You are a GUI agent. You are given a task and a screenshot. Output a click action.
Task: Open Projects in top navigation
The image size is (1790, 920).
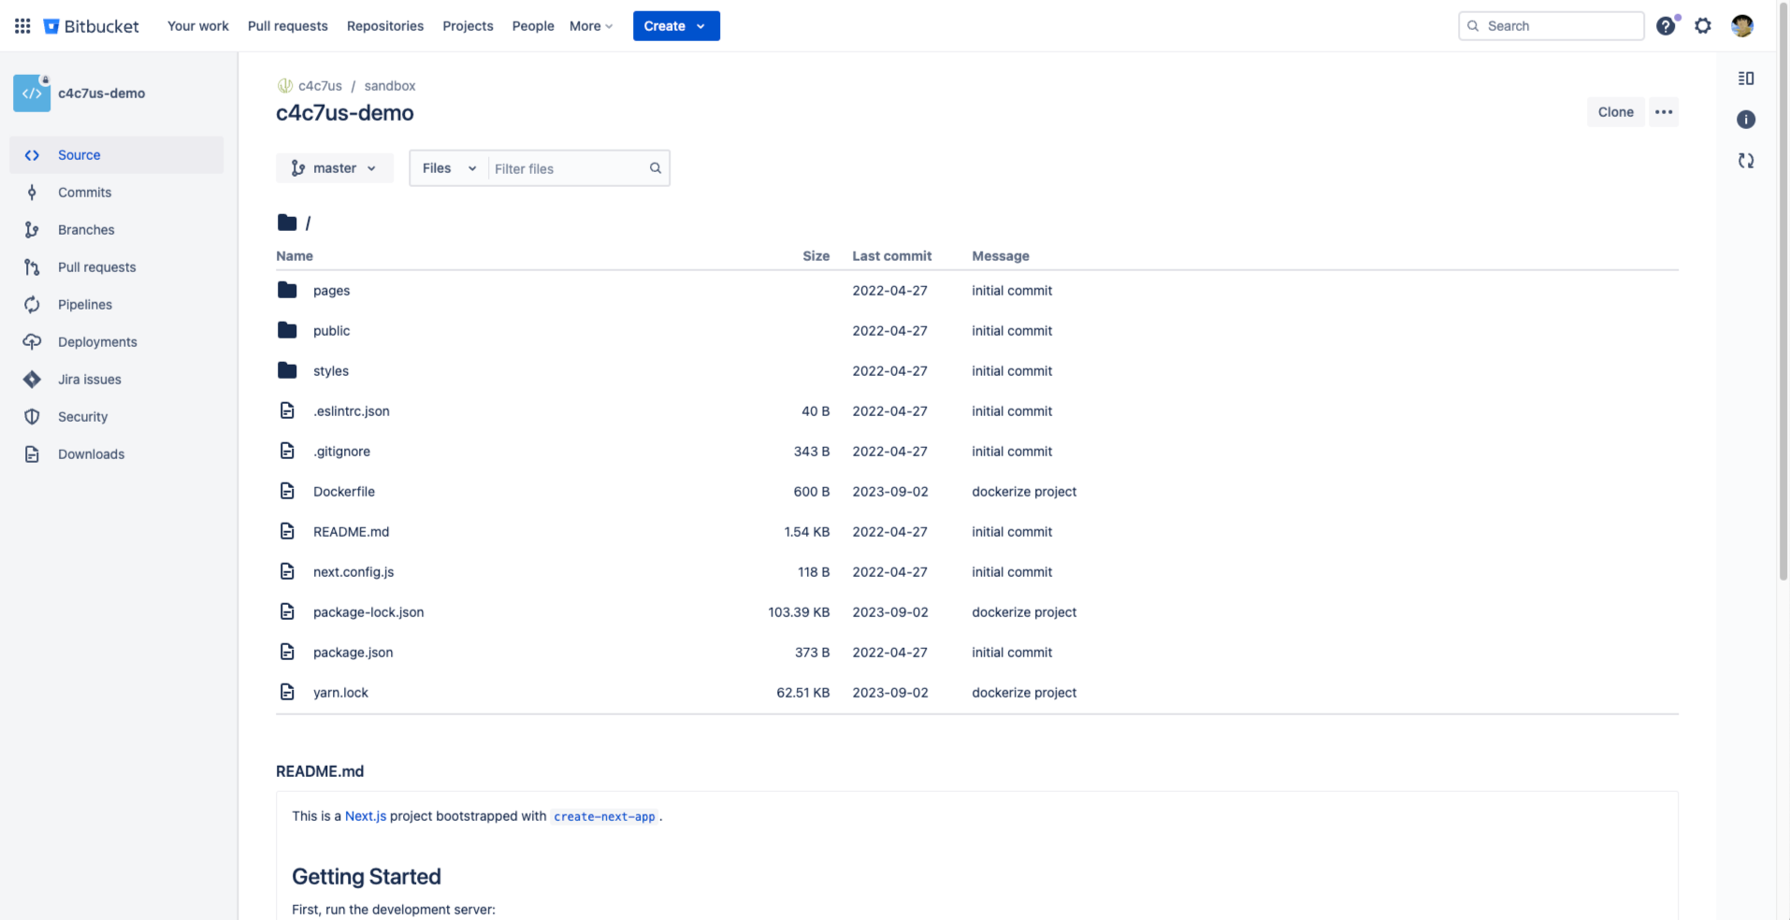point(468,26)
